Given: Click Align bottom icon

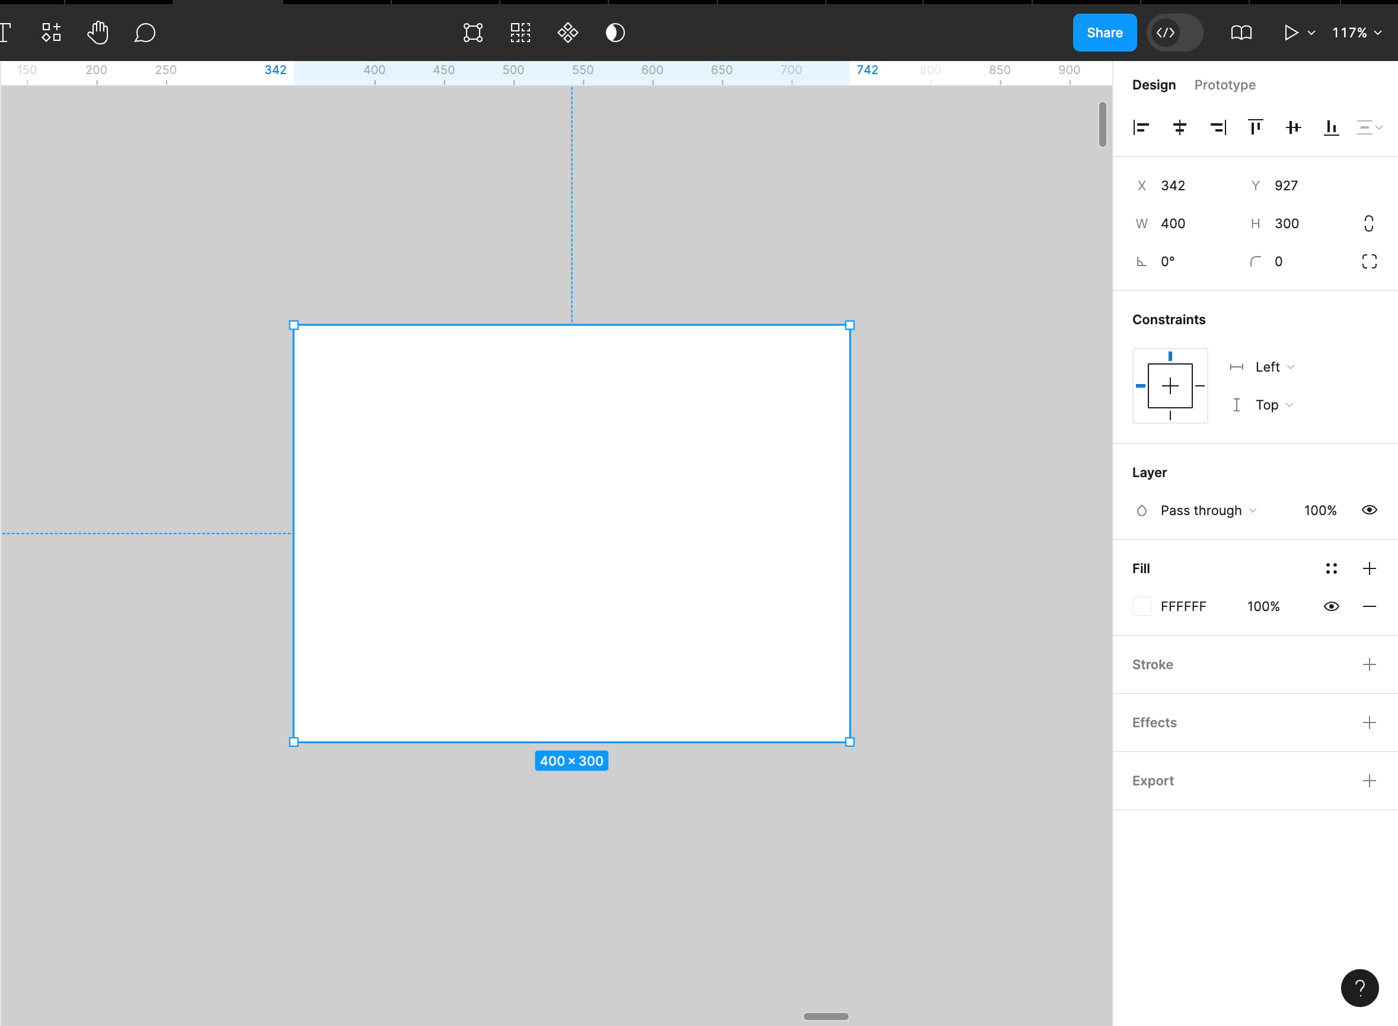Looking at the screenshot, I should [1331, 127].
